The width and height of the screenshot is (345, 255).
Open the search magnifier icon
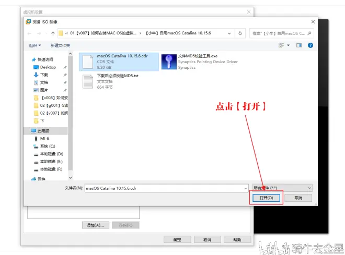tap(309, 33)
